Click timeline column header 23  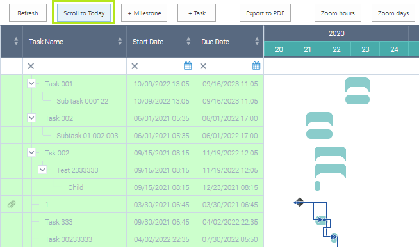(x=365, y=49)
